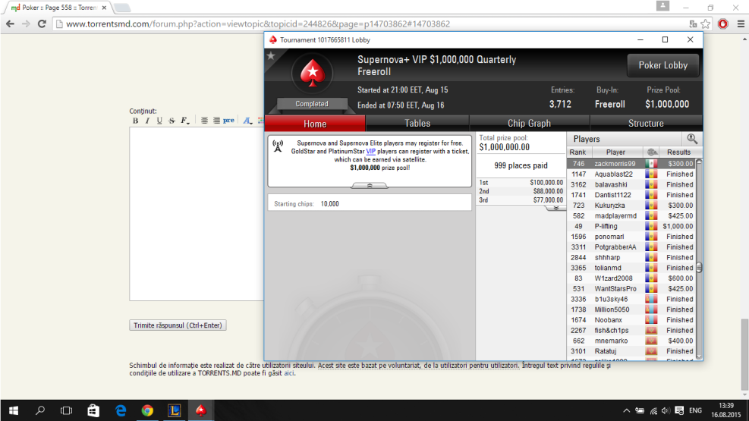Apply strikethrough formatting icon
Screen dimensions: 749x421
coord(172,121)
